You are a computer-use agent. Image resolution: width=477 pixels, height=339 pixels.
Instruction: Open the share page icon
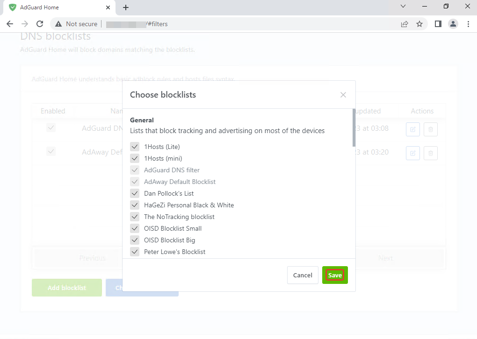click(405, 24)
